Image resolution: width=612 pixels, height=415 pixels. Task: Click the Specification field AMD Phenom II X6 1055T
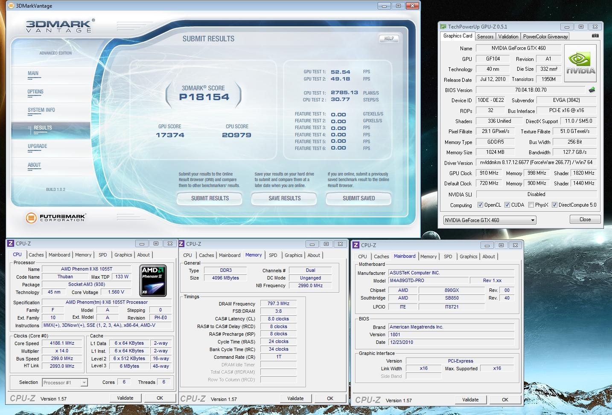click(107, 302)
